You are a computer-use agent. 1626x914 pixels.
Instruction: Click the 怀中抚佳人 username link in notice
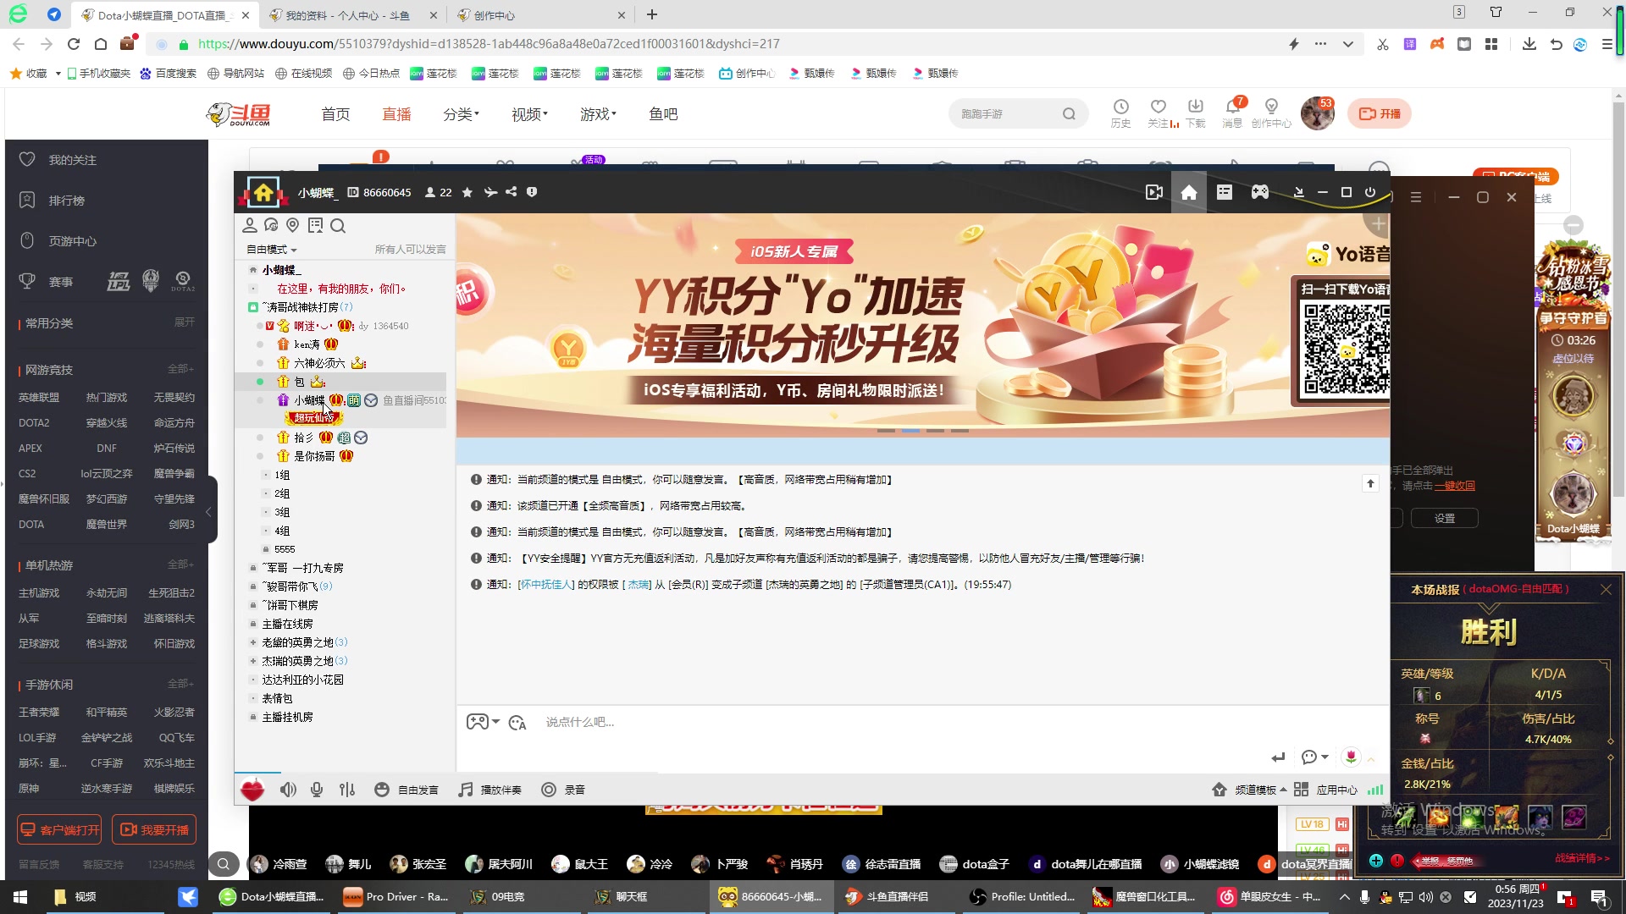[546, 585]
